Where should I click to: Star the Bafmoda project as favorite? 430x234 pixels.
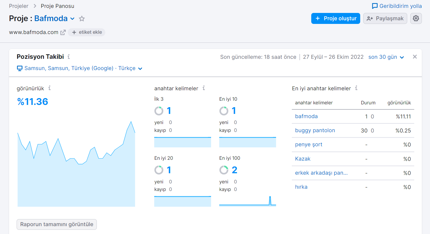(x=82, y=19)
